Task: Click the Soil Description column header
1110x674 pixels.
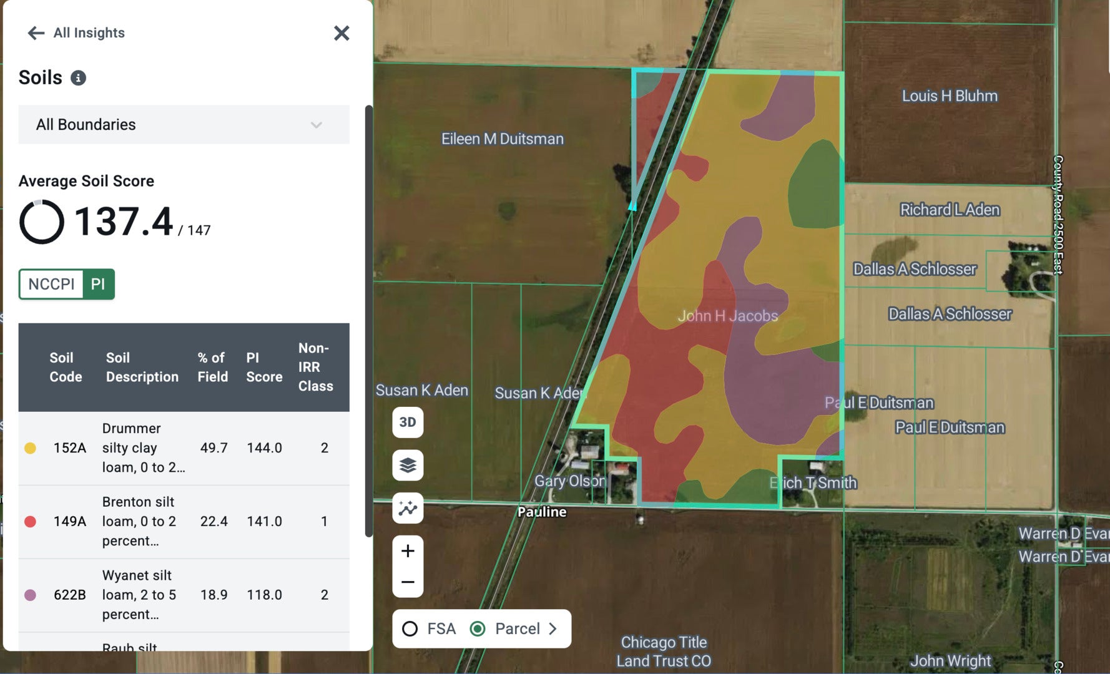Action: click(142, 368)
